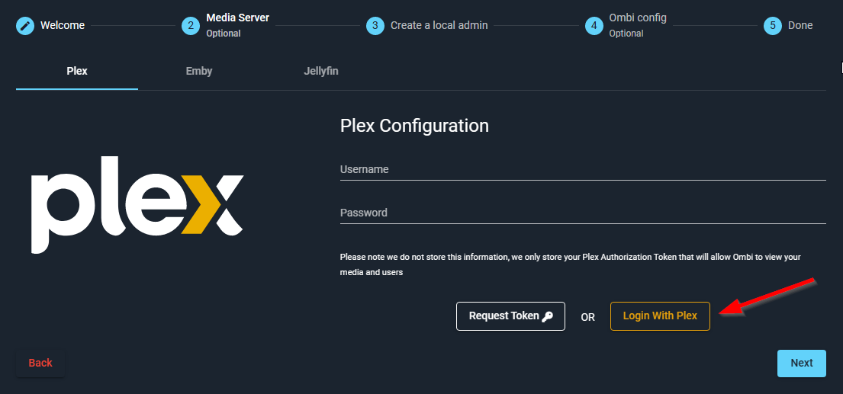Click the step 3 circle icon
843x394 pixels.
[375, 25]
